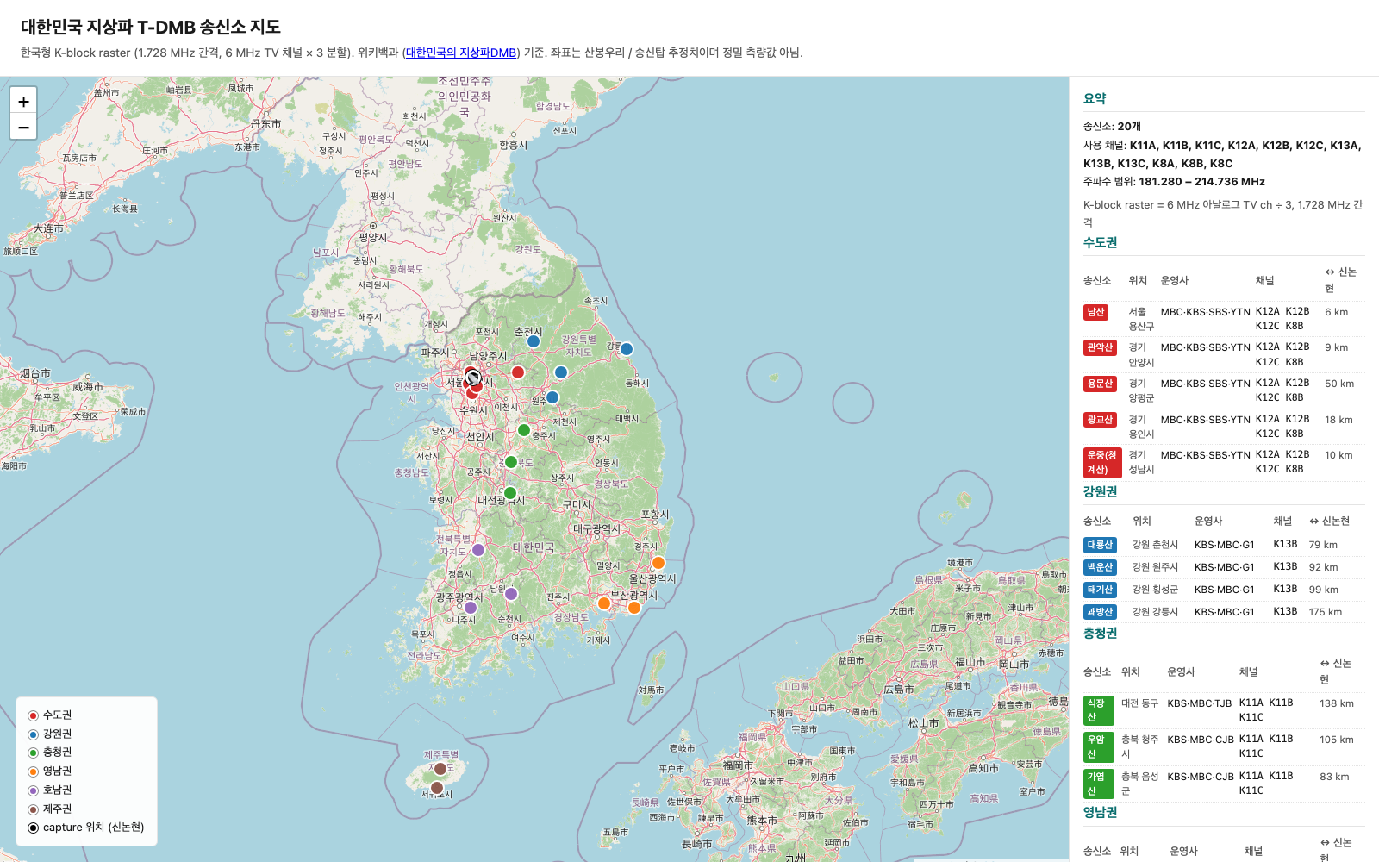
Task: Zoom out the map with minus button
Action: click(x=23, y=127)
